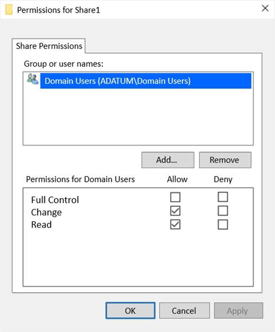Close the Permissions for Share1 dialog
This screenshot has width=275, height=332.
coord(265,8)
